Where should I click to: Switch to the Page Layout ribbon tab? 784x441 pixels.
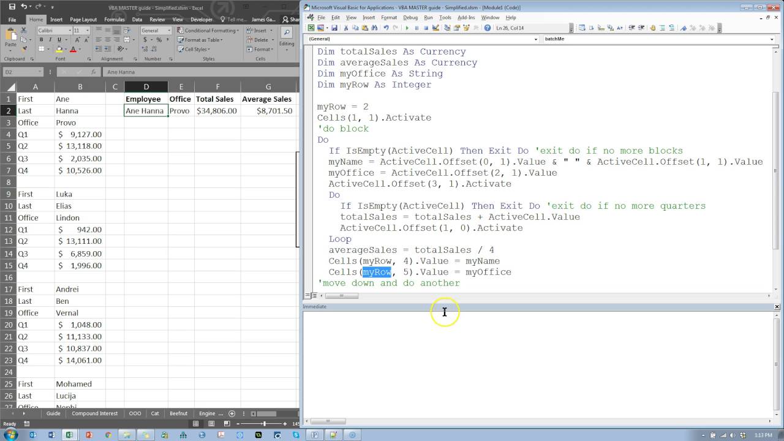coord(83,20)
